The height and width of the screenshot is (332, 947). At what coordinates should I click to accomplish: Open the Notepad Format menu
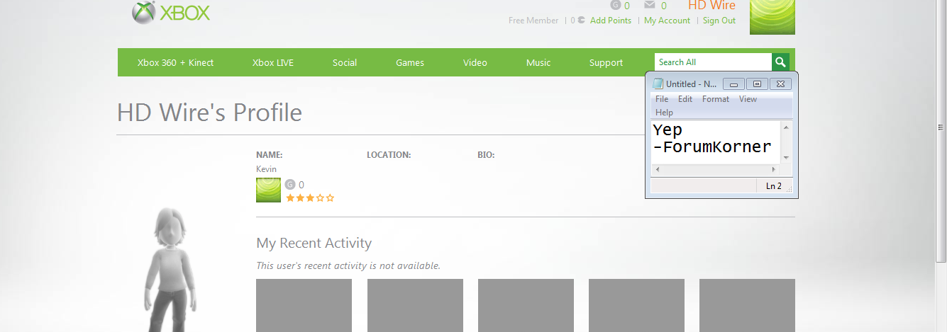[x=716, y=99]
